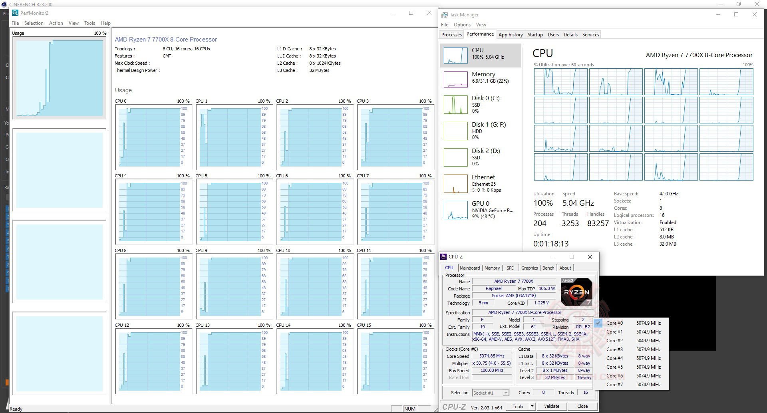Screen dimensions: 767x413
Task: Select Core #5 in the core clock menu
Action: click(631, 367)
